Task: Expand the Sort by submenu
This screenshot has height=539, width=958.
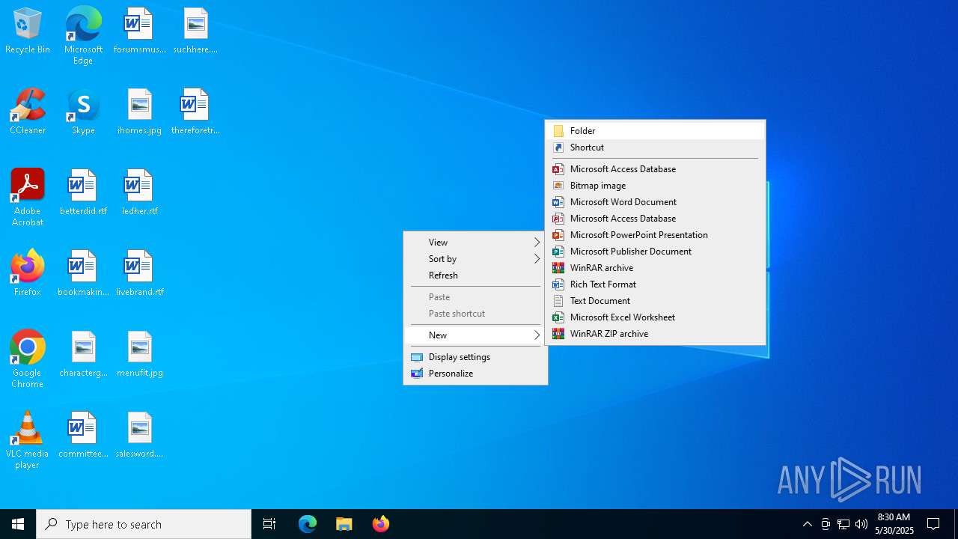Action: tap(475, 259)
